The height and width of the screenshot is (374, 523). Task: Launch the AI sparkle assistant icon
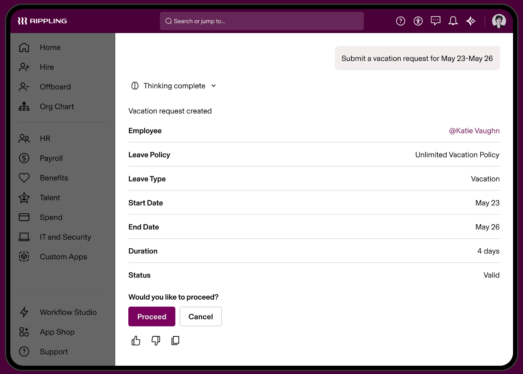pyautogui.click(x=471, y=21)
